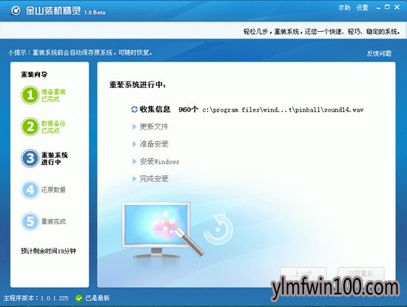Image resolution: width=407 pixels, height=307 pixels.
Task: Click the 反馈问题 feedback link
Action: (x=379, y=53)
